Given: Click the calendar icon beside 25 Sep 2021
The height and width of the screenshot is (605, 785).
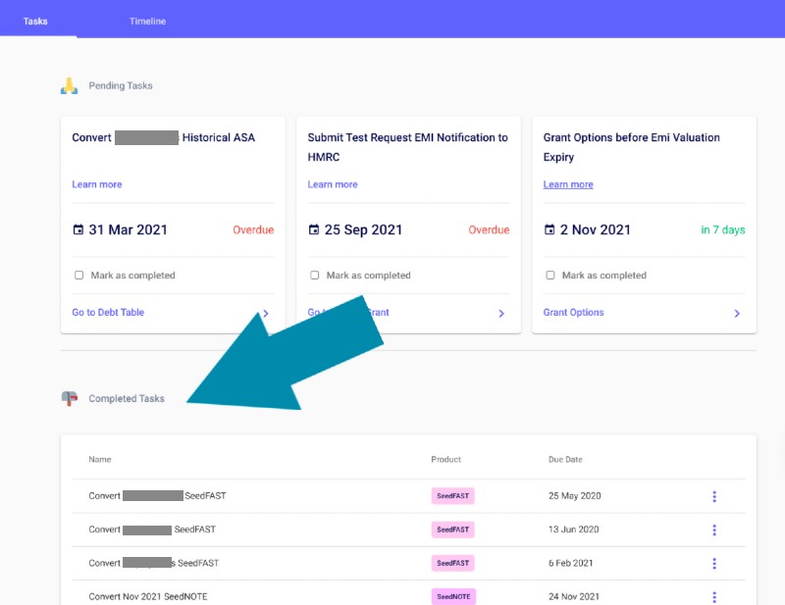Looking at the screenshot, I should [315, 229].
